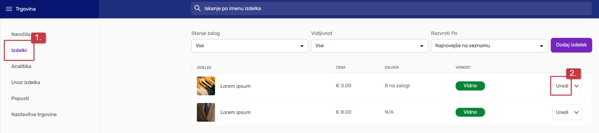The height and width of the screenshot is (133, 599).
Task: Open the Naročila section
Action: tap(21, 34)
